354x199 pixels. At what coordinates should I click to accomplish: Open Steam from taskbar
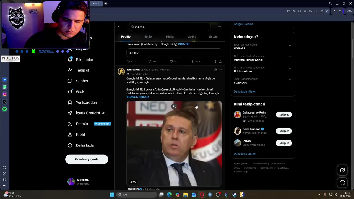pos(234,195)
